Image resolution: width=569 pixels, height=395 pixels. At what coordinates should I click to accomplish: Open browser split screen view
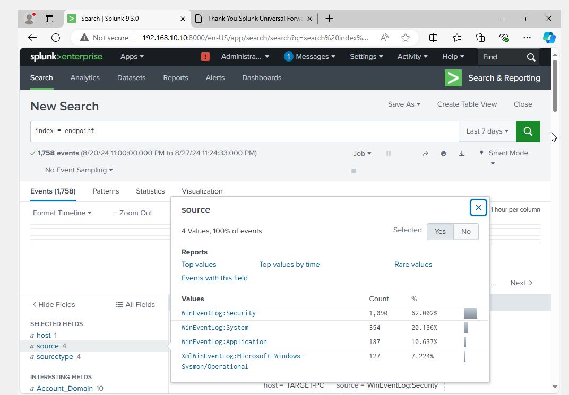pyautogui.click(x=433, y=38)
